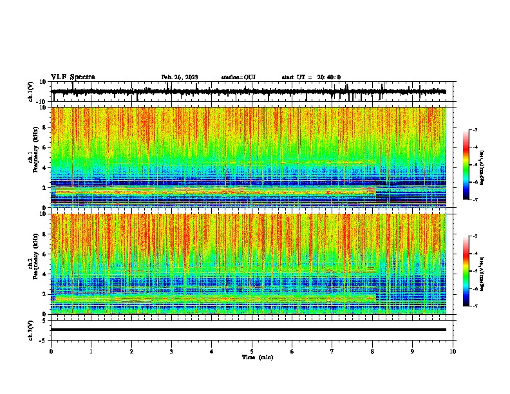Click time axis tick label "2"
The height and width of the screenshot is (394, 510).
pos(131,352)
